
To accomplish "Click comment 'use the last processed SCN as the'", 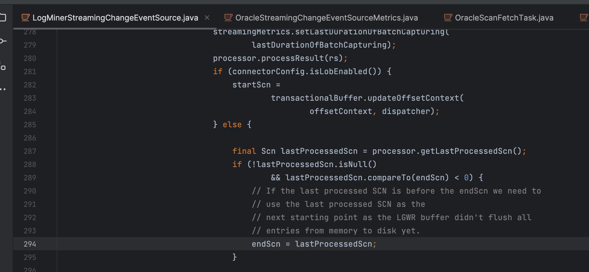I will coord(345,204).
